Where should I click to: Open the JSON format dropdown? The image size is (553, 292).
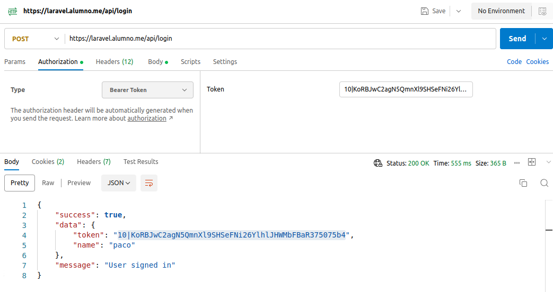coord(119,183)
